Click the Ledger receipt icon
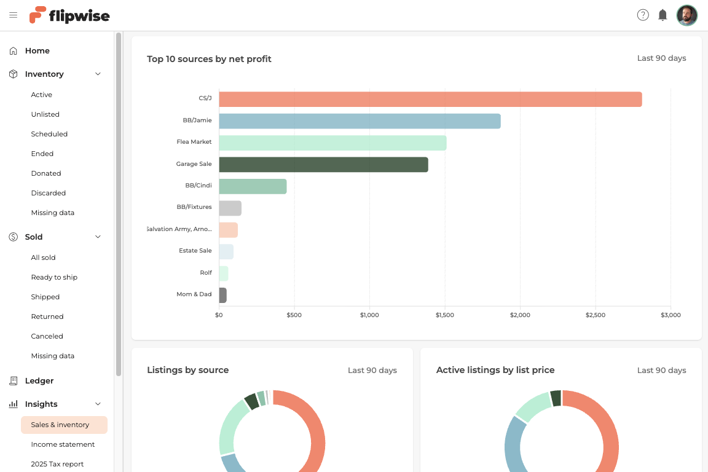 tap(13, 381)
